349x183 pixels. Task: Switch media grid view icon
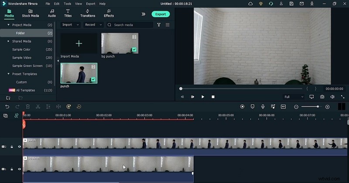tap(168, 25)
